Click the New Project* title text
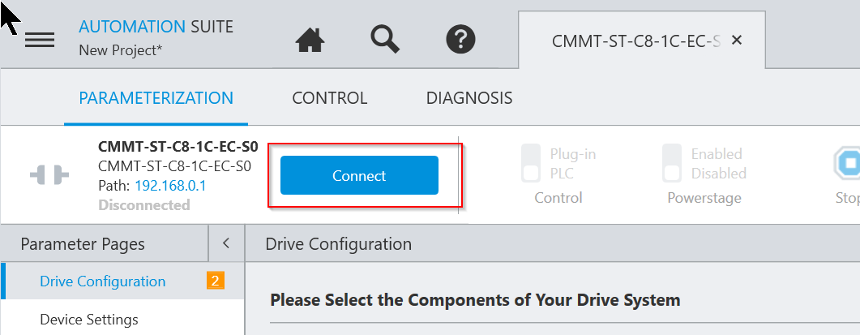The height and width of the screenshot is (335, 860). point(121,50)
